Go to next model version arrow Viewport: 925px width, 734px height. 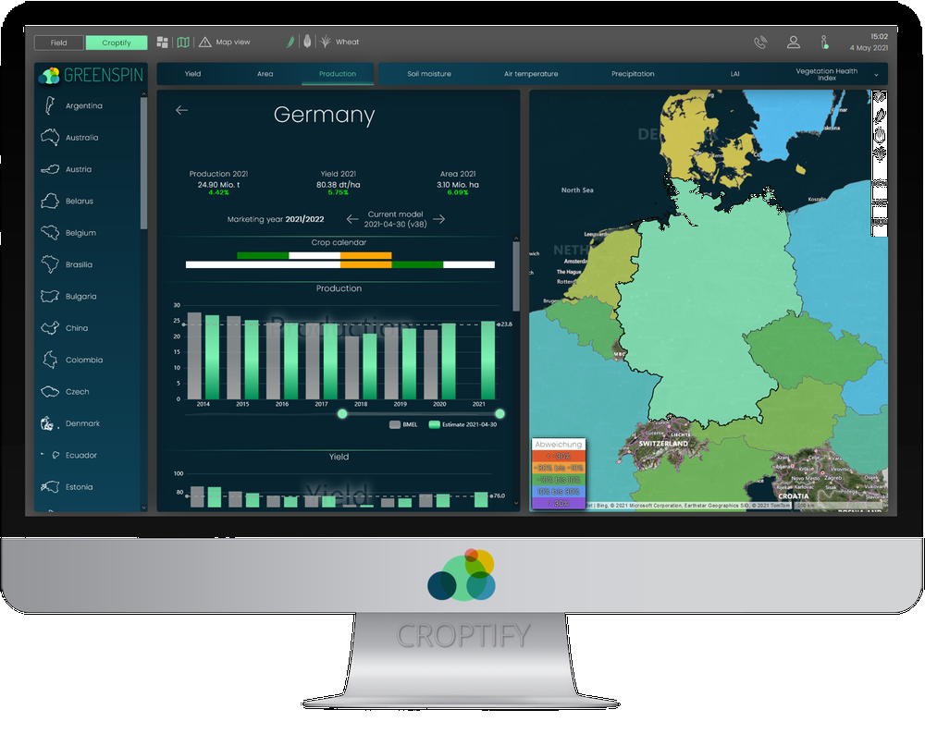439,219
